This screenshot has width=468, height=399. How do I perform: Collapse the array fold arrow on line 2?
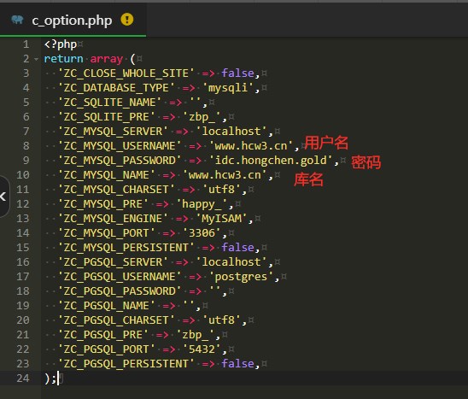coord(37,59)
